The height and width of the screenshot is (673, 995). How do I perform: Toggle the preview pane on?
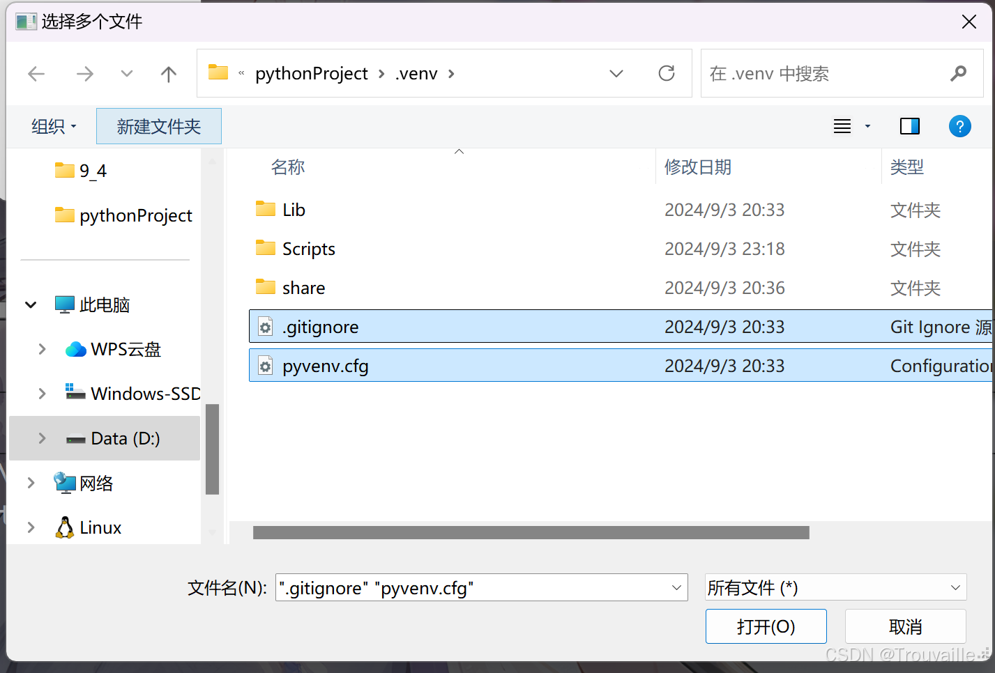pos(909,126)
